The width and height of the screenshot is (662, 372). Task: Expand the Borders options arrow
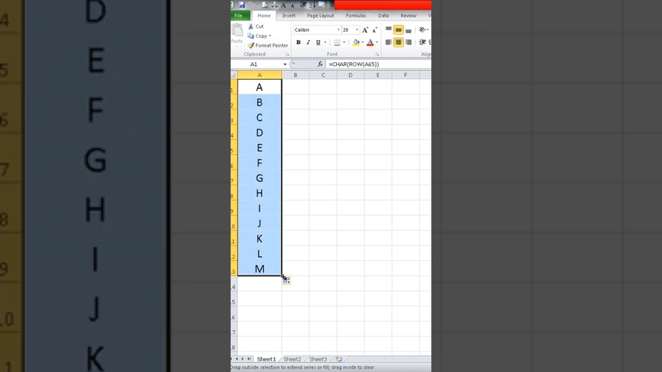344,42
